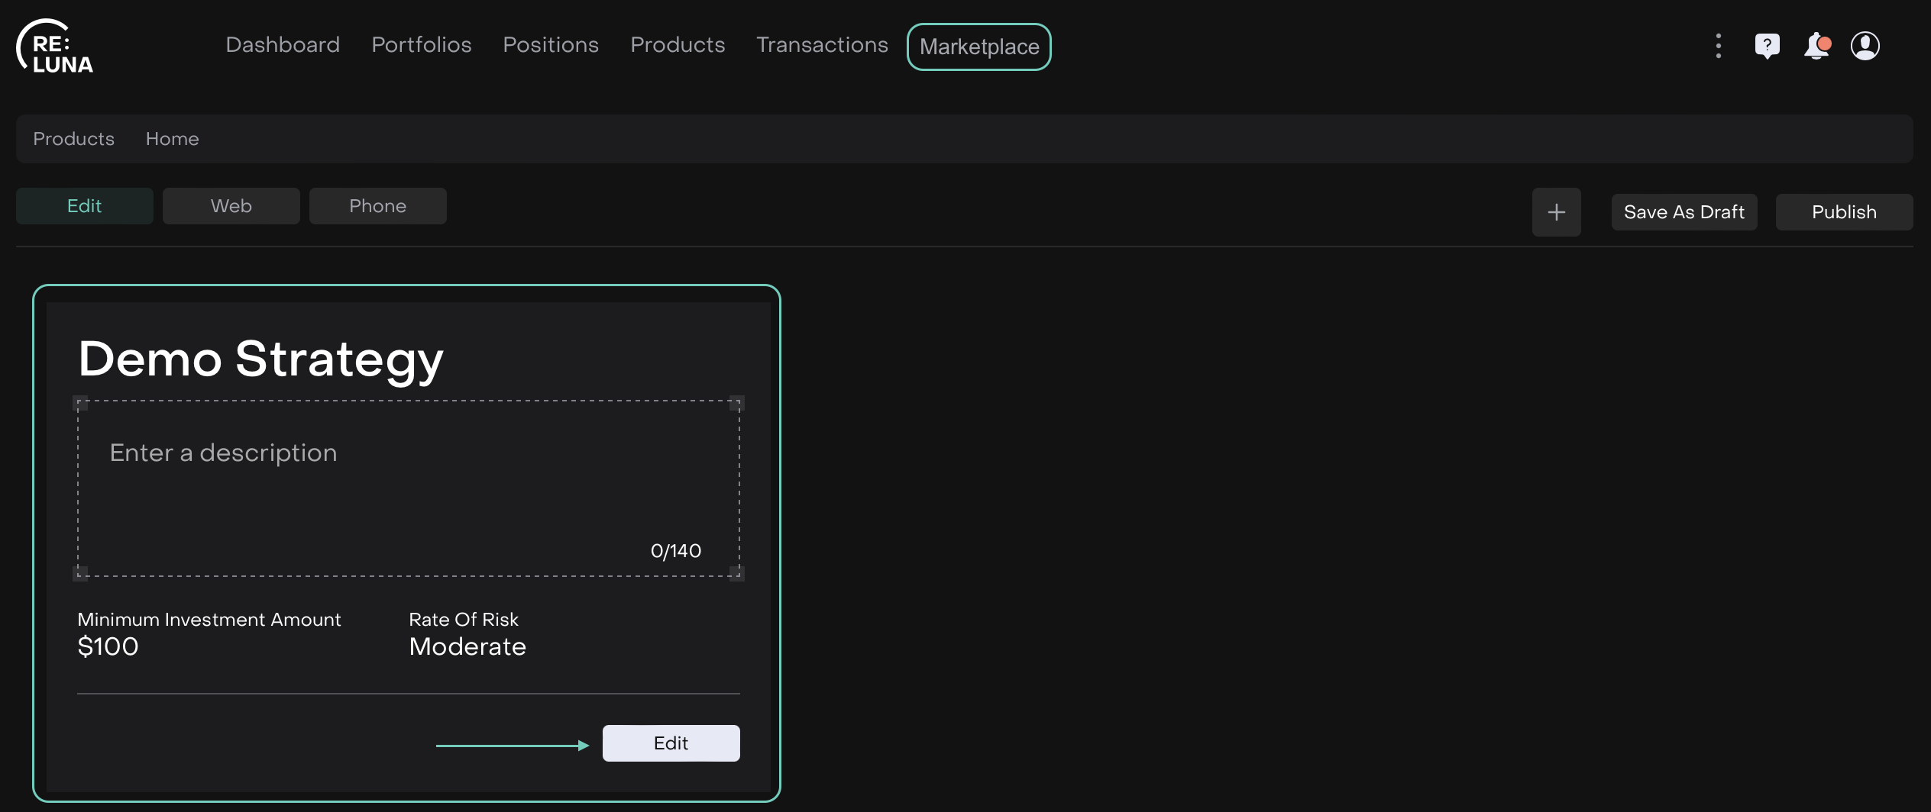Open the three-dot more options menu

1718,46
